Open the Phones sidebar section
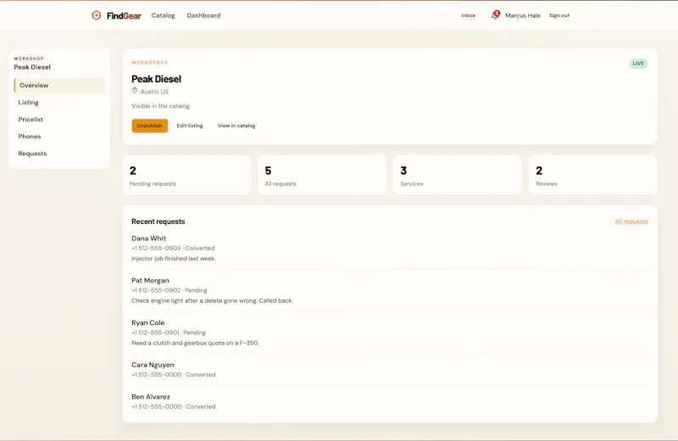Screen dimensions: 678x441 [x=59, y=137]
